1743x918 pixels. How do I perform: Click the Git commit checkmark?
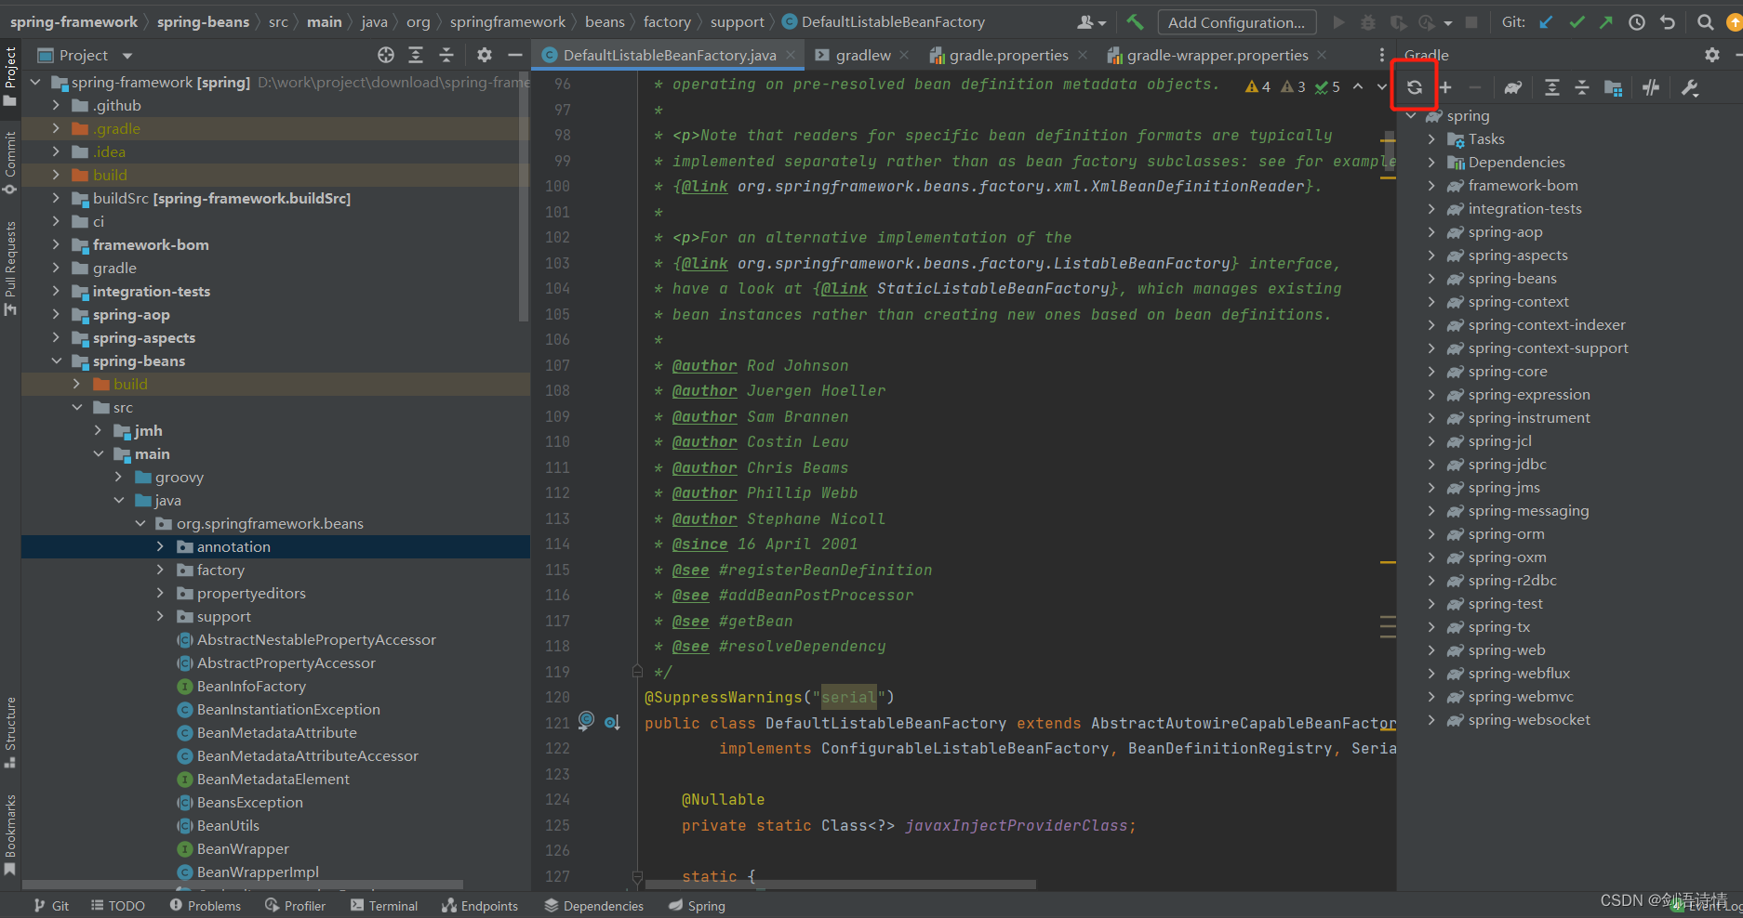[x=1577, y=22]
